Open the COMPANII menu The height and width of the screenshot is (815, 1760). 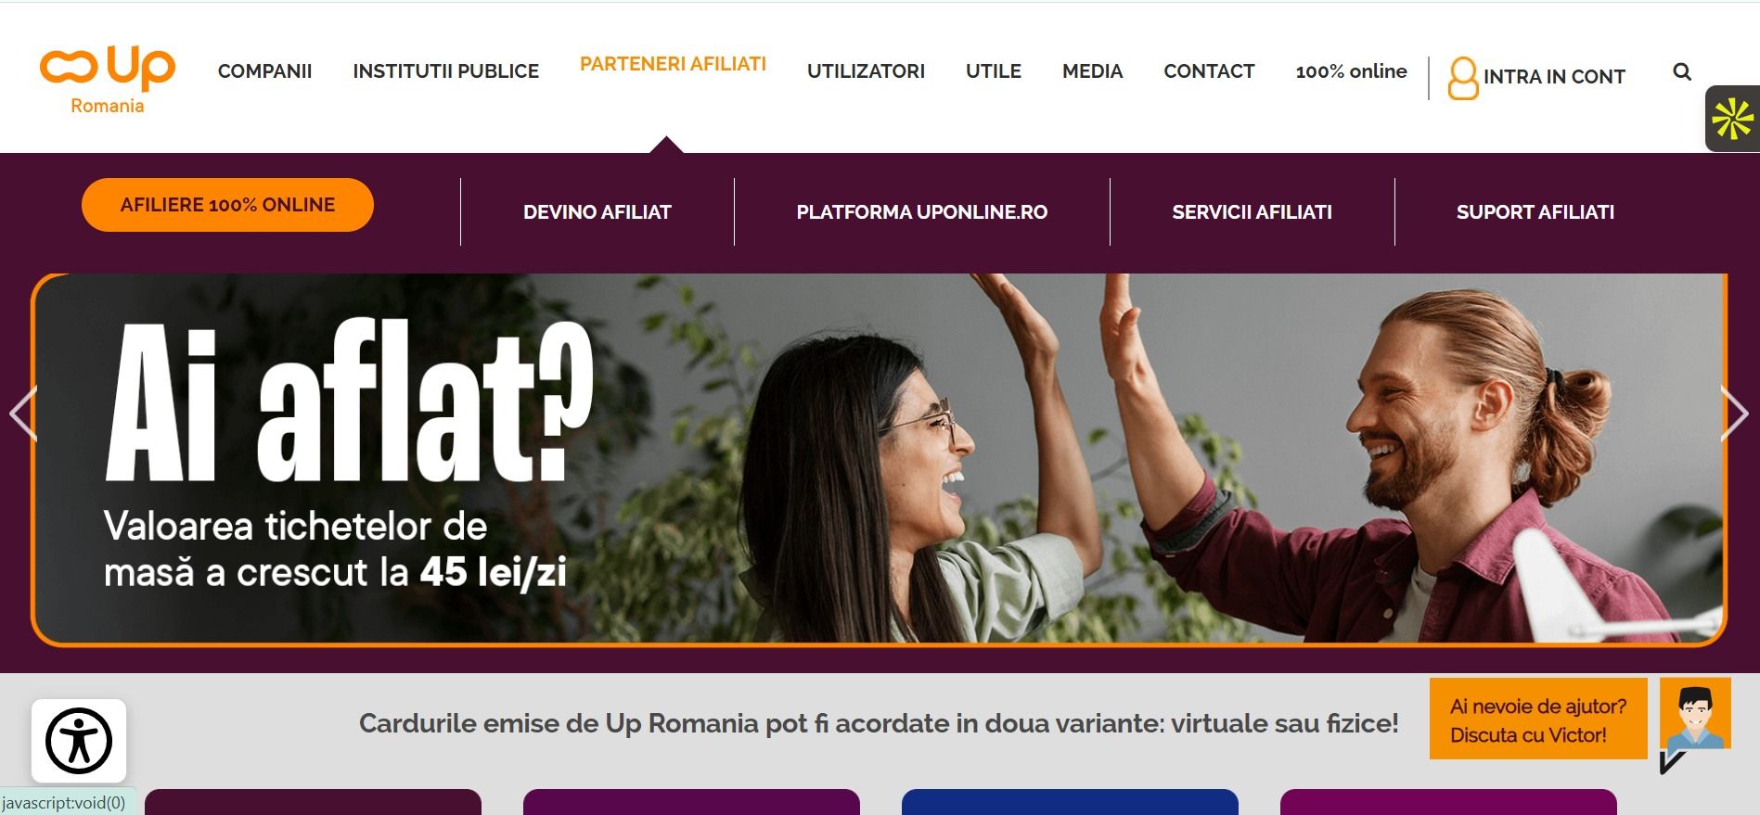point(264,71)
